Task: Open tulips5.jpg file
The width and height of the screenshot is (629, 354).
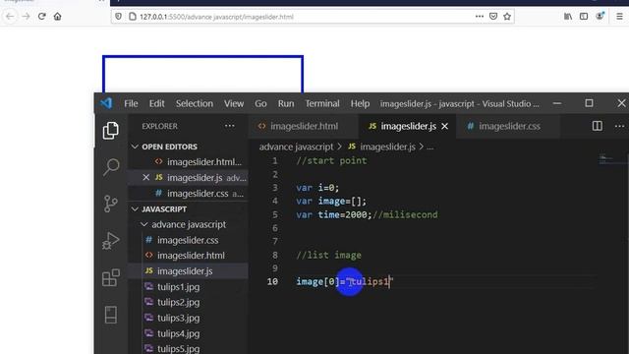Action: click(189, 348)
